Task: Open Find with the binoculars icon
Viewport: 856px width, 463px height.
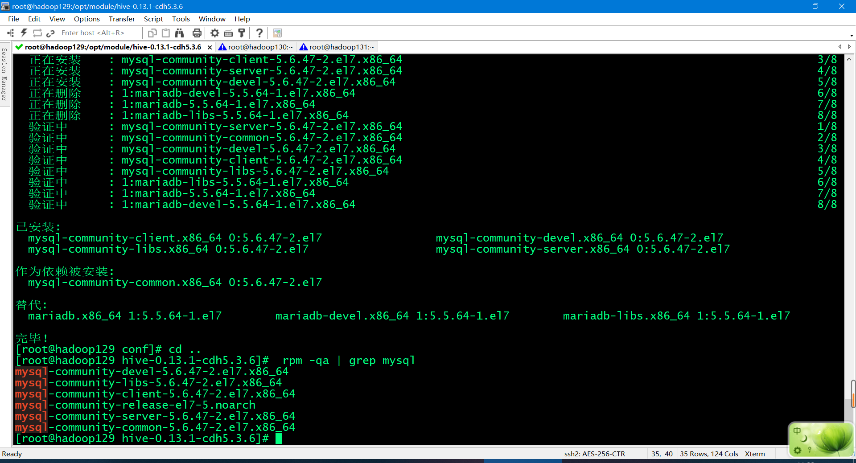Action: coord(179,33)
